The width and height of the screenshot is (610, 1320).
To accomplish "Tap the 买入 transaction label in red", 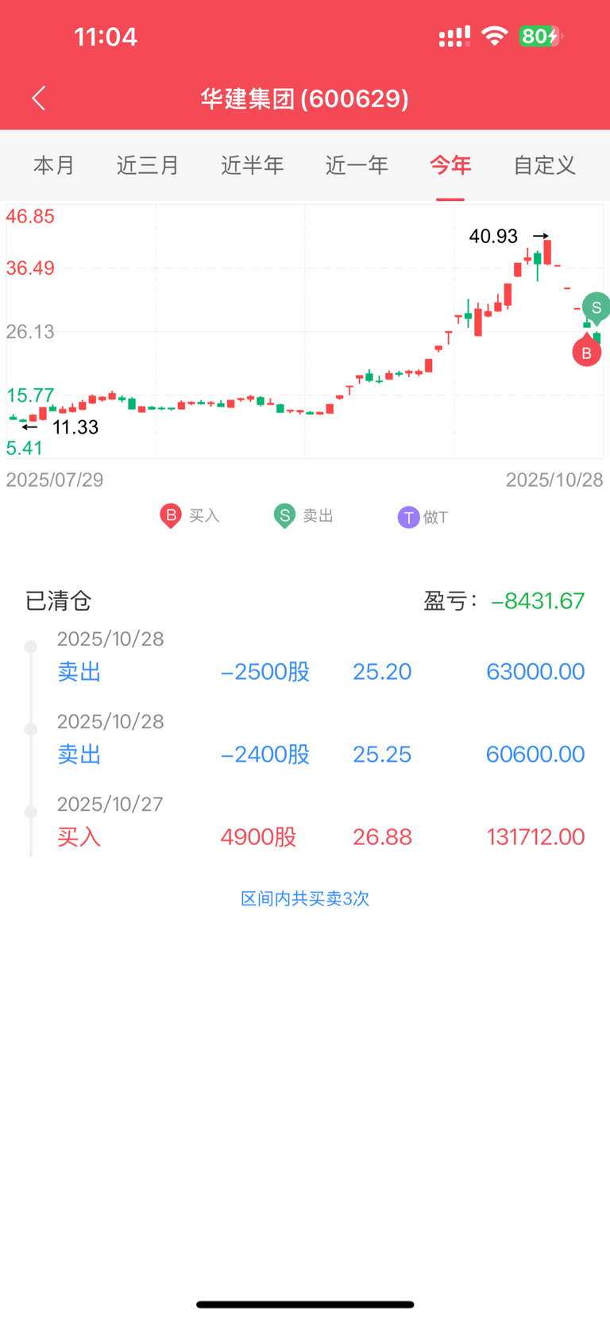I will pyautogui.click(x=79, y=837).
